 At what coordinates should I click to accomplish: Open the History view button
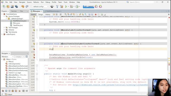click(48, 14)
